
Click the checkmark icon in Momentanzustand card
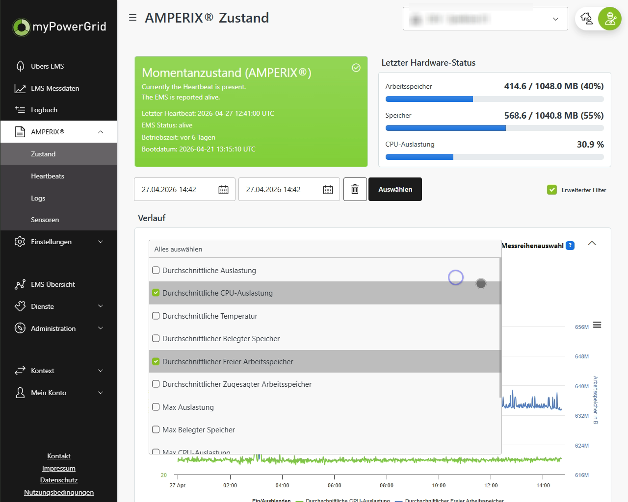click(x=356, y=68)
